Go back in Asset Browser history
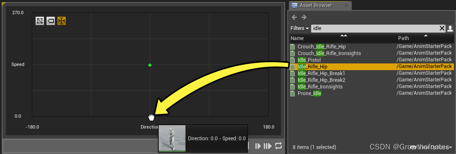 (294, 18)
